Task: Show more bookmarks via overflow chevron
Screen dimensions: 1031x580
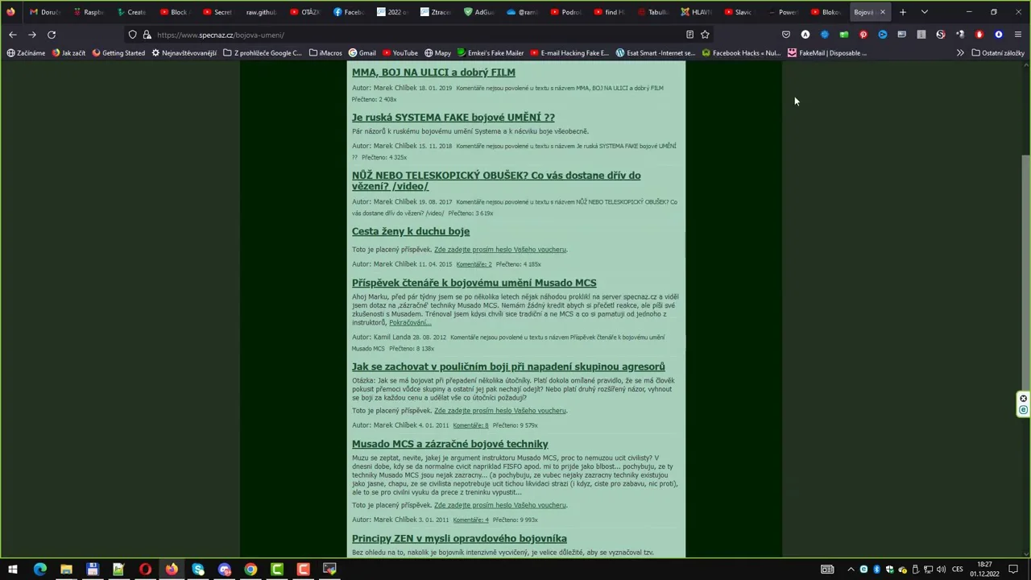Action: point(960,53)
